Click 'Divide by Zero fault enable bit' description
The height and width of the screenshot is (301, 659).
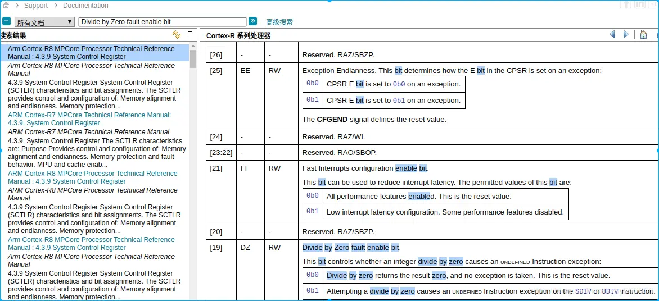tap(351, 247)
